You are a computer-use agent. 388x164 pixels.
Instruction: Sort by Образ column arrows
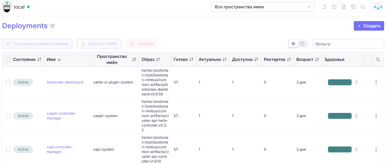(x=158, y=59)
